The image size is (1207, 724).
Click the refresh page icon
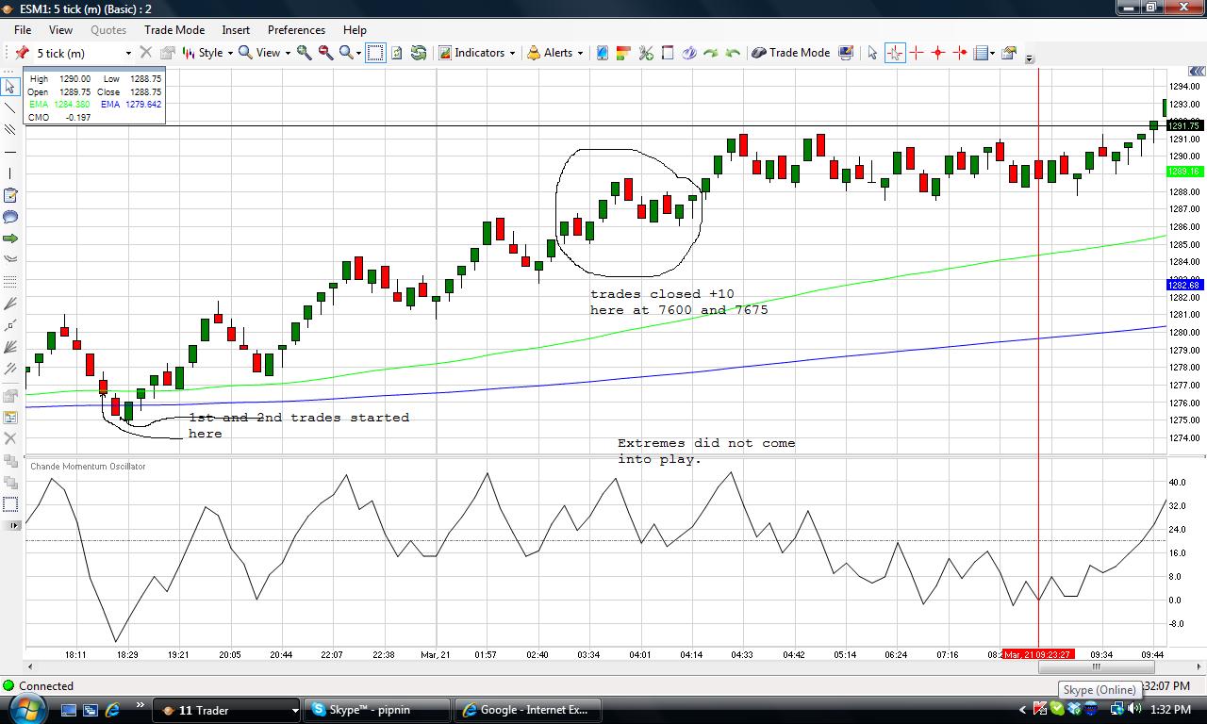[397, 53]
